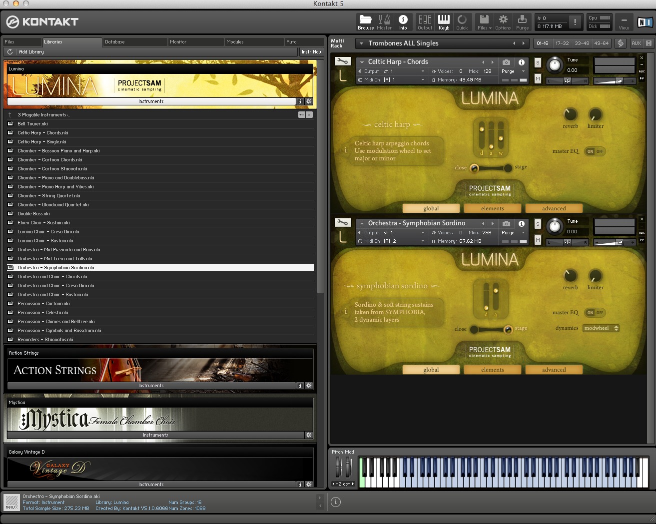The image size is (656, 524).
Task: Open Celtic Harp edit wrench icon
Action: 343,62
